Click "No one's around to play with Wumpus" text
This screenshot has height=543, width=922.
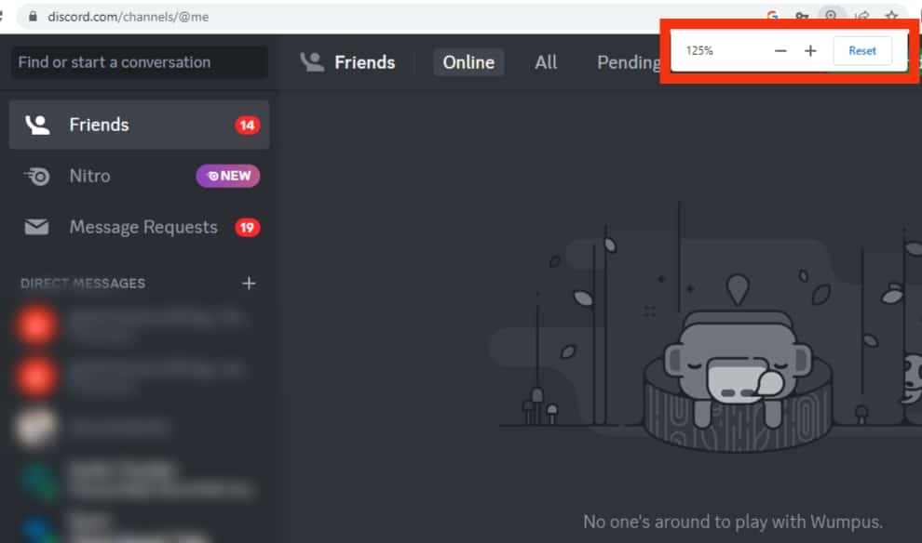[733, 522]
